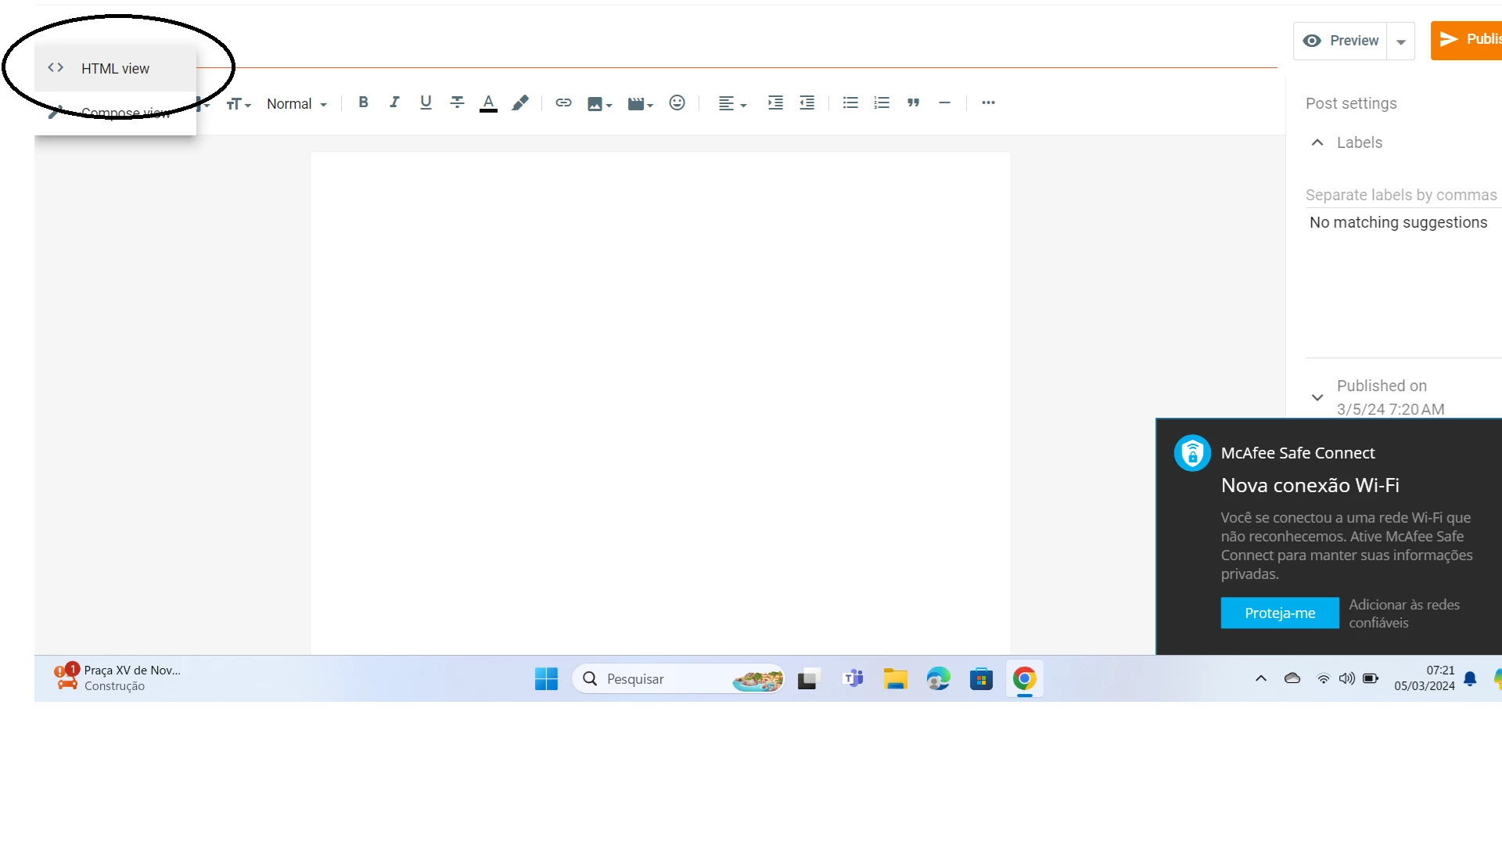Open the text color picker
The image size is (1502, 845).
pyautogui.click(x=488, y=102)
